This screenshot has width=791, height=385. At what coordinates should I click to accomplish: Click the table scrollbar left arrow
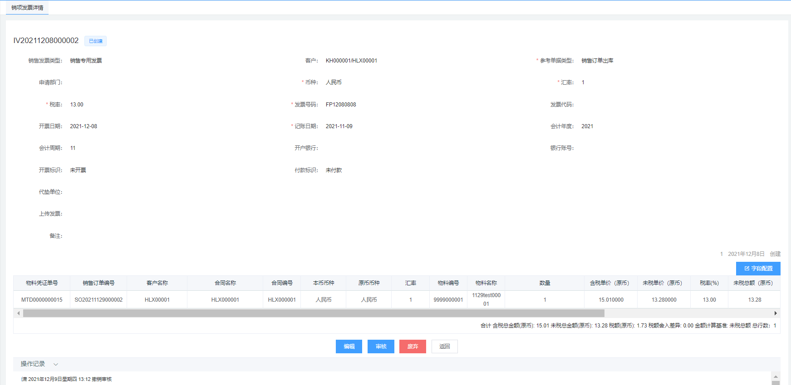(18, 313)
